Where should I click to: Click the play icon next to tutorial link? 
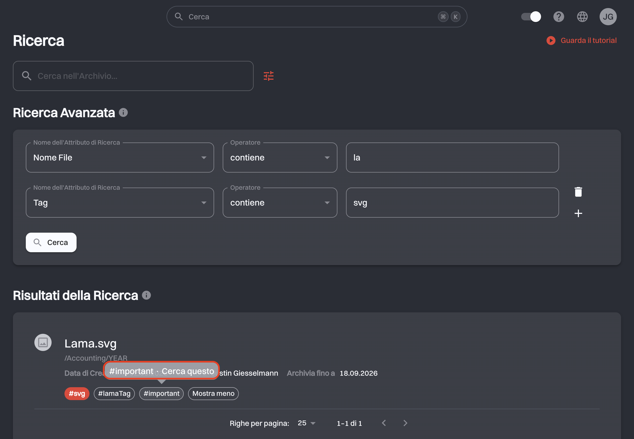coord(551,41)
